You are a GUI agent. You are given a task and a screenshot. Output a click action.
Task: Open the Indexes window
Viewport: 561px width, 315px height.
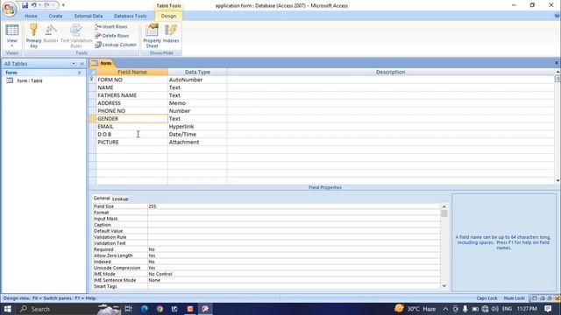[171, 34]
